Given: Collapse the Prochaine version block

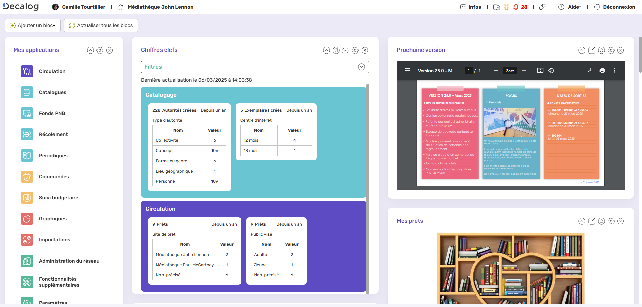Looking at the screenshot, I should click(x=582, y=50).
